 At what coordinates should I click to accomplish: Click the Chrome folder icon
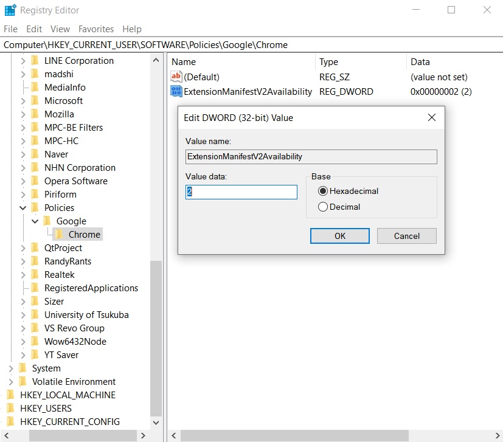coord(59,235)
